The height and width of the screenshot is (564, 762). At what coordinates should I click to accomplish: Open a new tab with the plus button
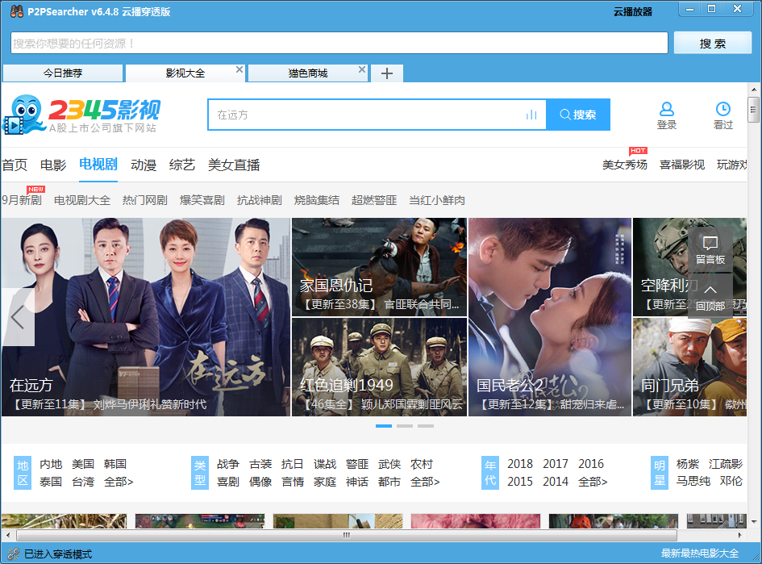coord(386,73)
